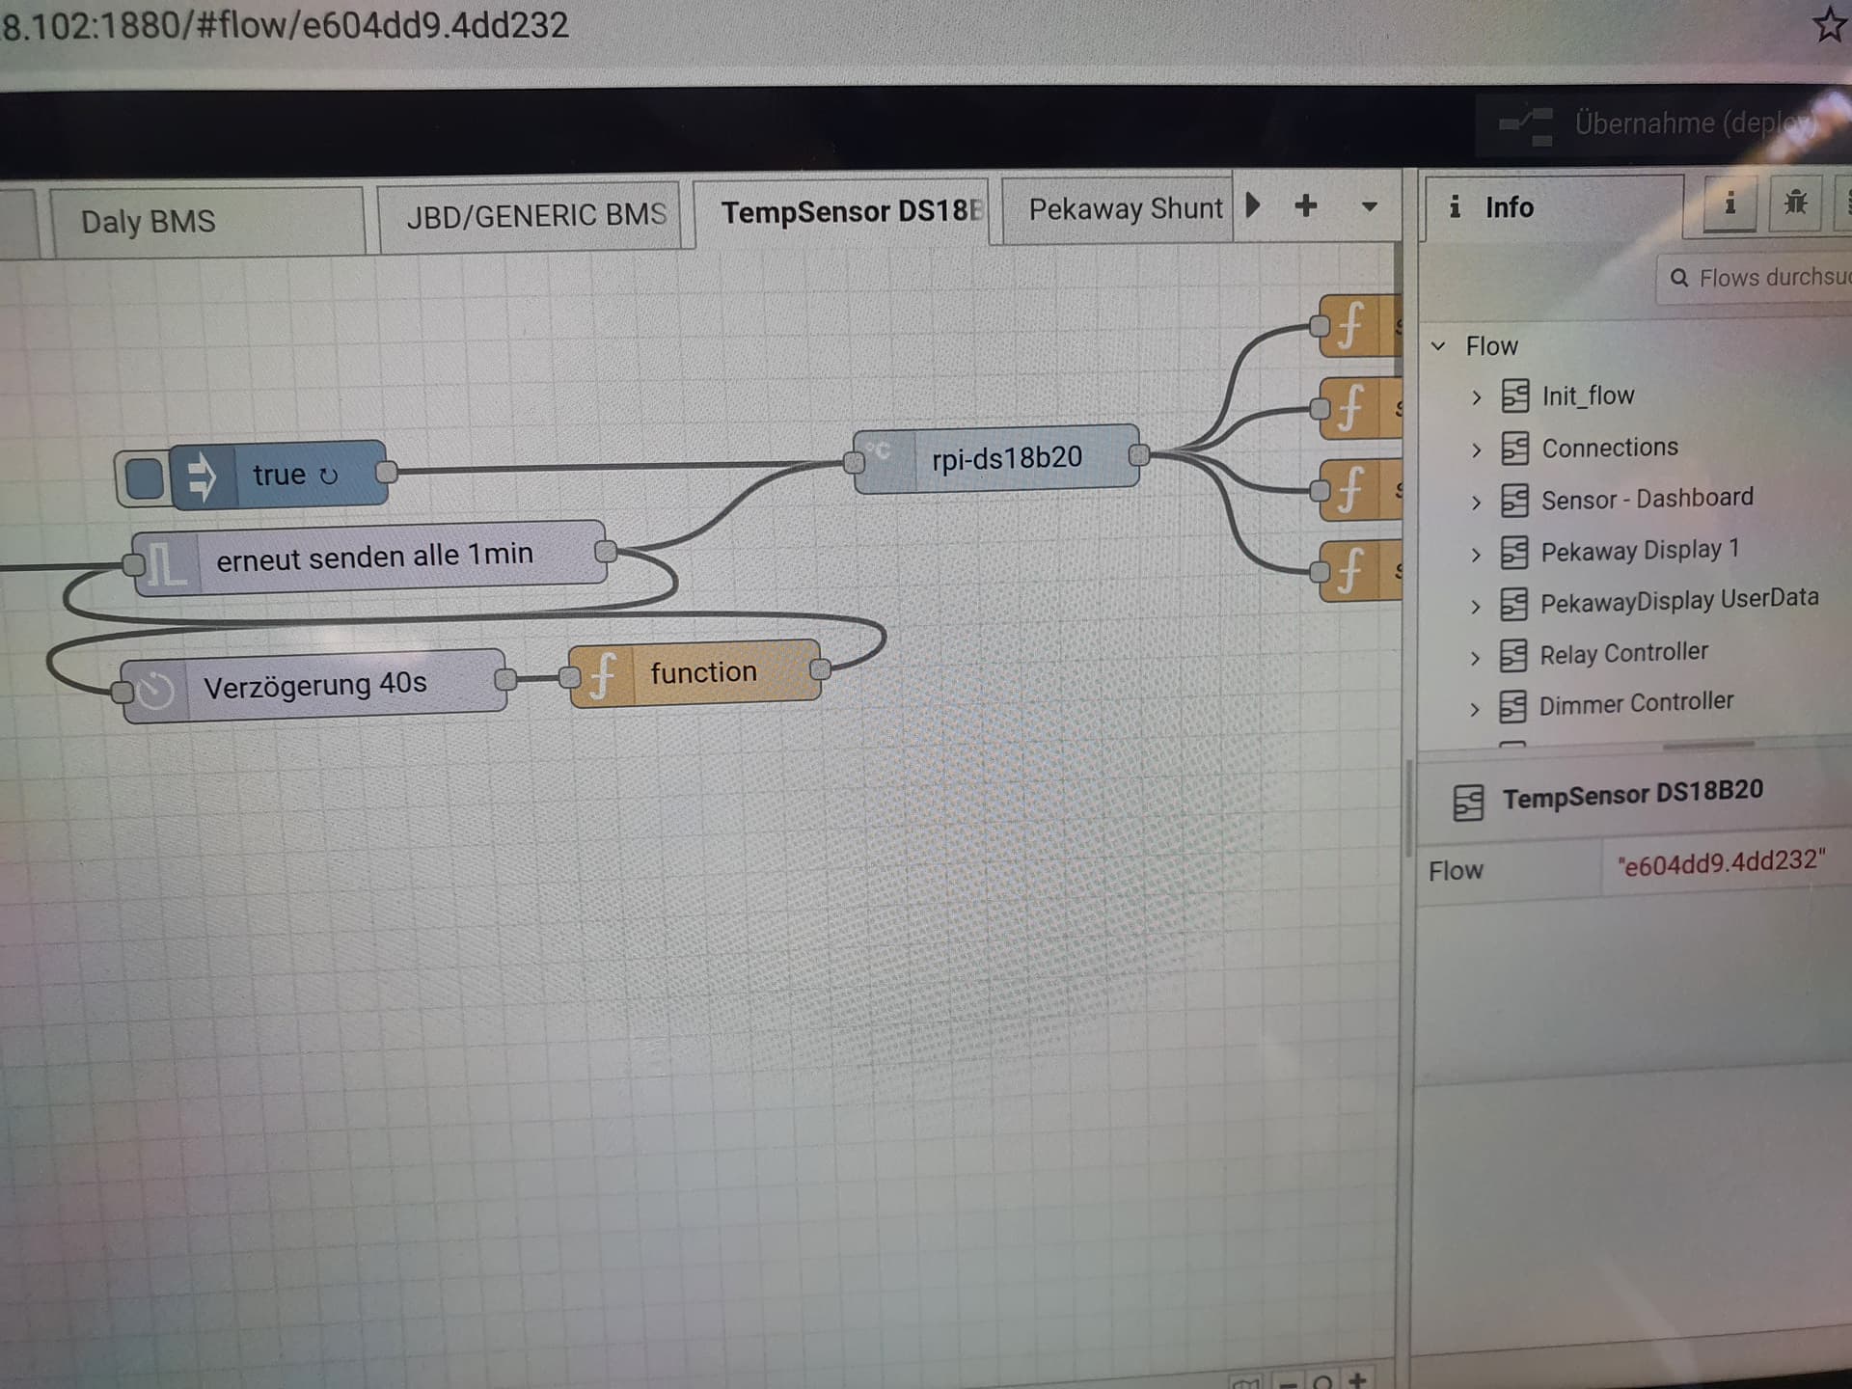The width and height of the screenshot is (1852, 1389).
Task: Click output port of the function node
Action: [x=820, y=668]
